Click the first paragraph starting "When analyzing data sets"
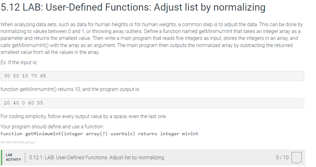The width and height of the screenshot is (316, 167). coord(152,38)
